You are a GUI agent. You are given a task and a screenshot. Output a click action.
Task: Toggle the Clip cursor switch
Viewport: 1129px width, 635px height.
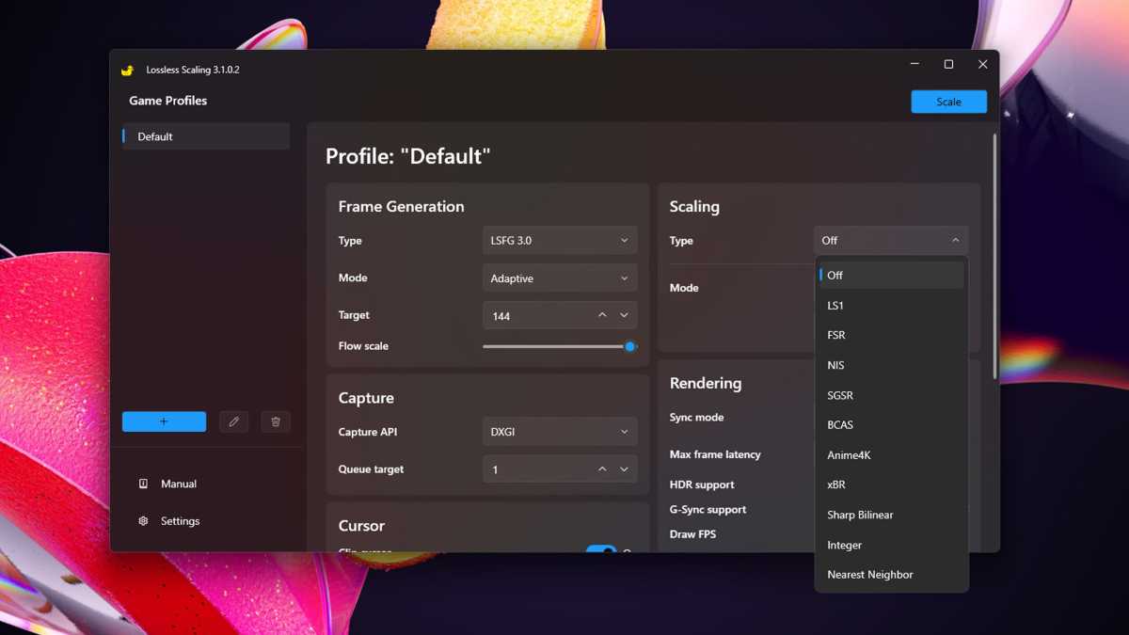pos(601,548)
